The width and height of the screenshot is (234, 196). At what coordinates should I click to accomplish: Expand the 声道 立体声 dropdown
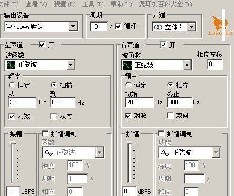click(x=192, y=27)
